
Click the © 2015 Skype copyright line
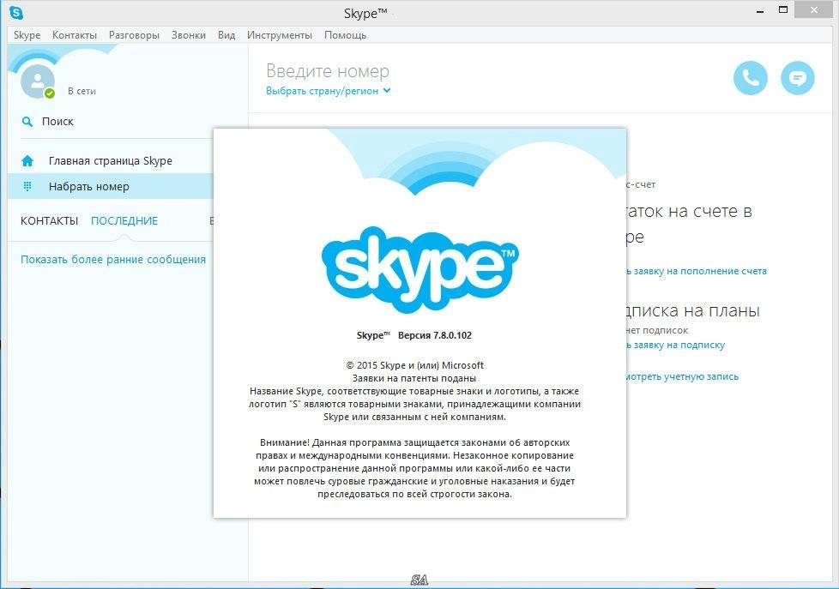[414, 365]
